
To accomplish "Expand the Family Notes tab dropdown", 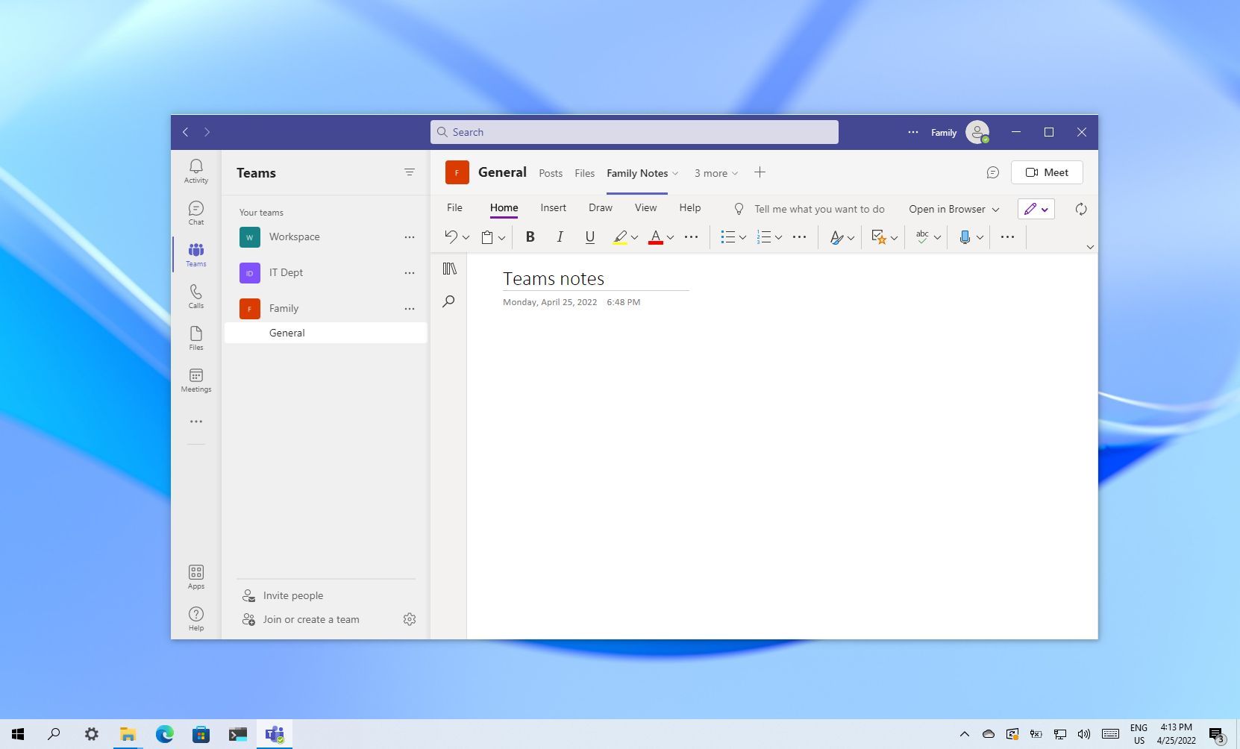I will [674, 173].
